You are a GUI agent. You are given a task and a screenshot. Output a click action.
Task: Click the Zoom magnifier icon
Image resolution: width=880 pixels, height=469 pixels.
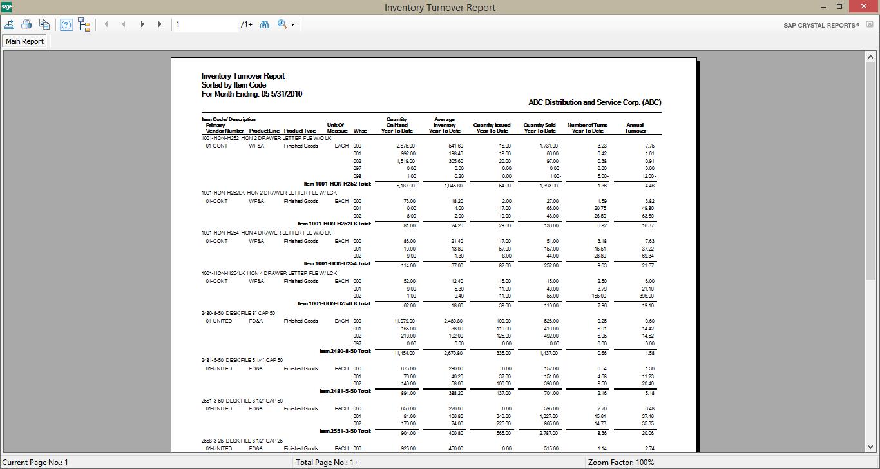click(281, 24)
